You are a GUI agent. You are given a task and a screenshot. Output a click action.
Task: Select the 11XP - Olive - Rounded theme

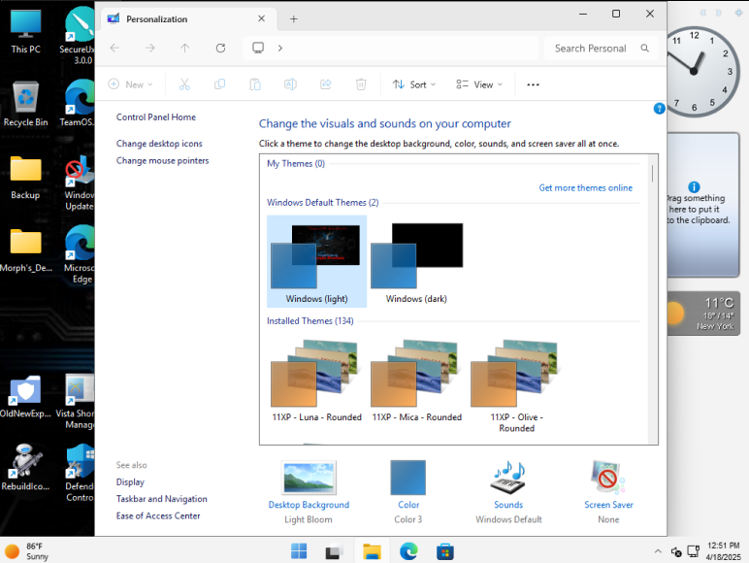point(516,385)
